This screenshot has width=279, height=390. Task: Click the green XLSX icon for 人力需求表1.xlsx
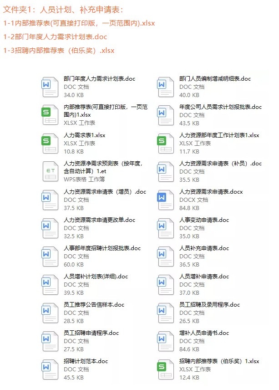click(x=50, y=143)
